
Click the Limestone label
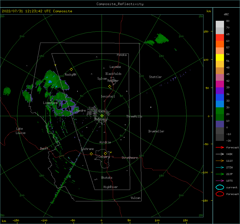50,103
